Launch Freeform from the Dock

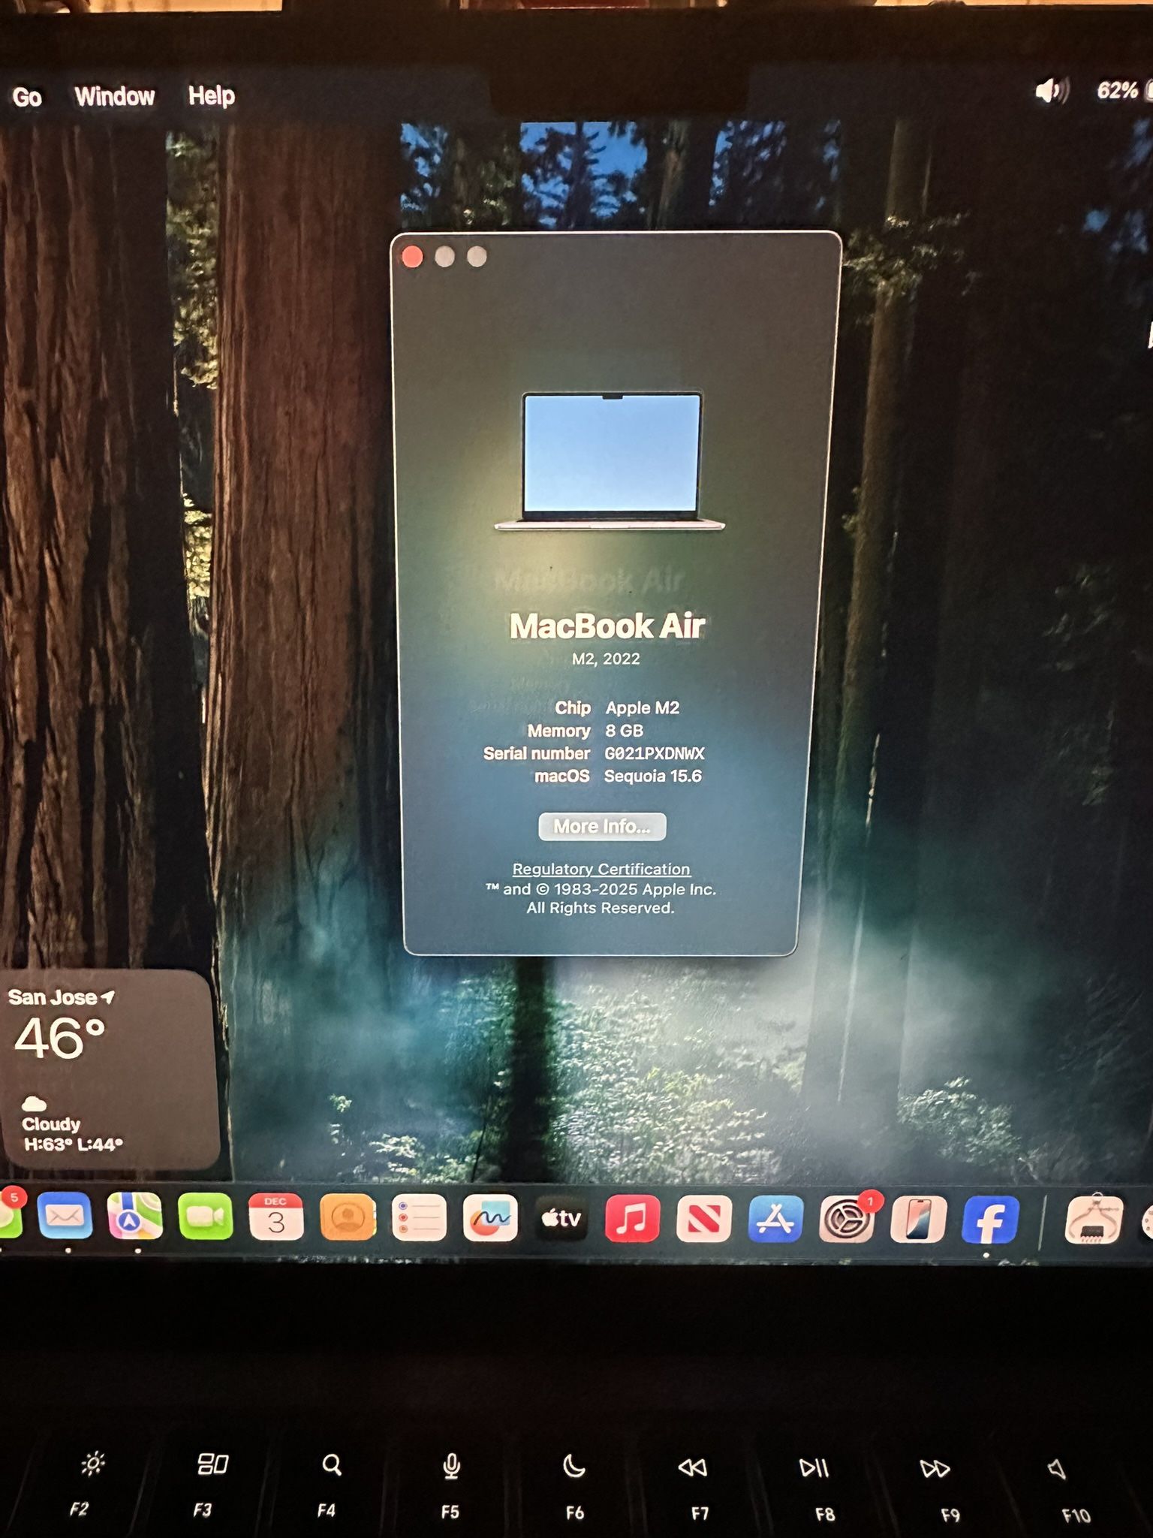pyautogui.click(x=490, y=1217)
